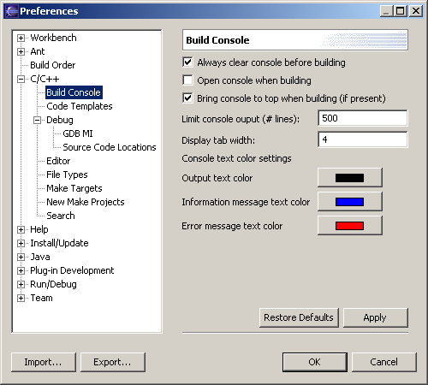Expand the Plug-in Development node
The image size is (428, 385).
pos(21,270)
